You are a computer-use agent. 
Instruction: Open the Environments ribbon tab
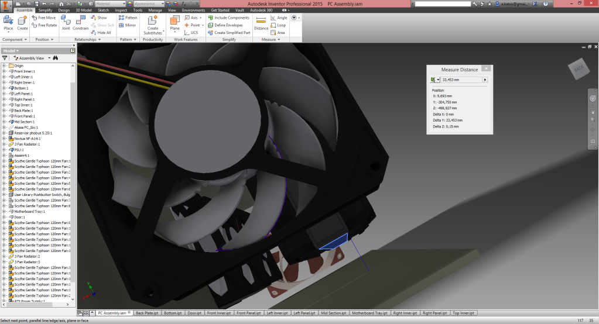coord(193,11)
